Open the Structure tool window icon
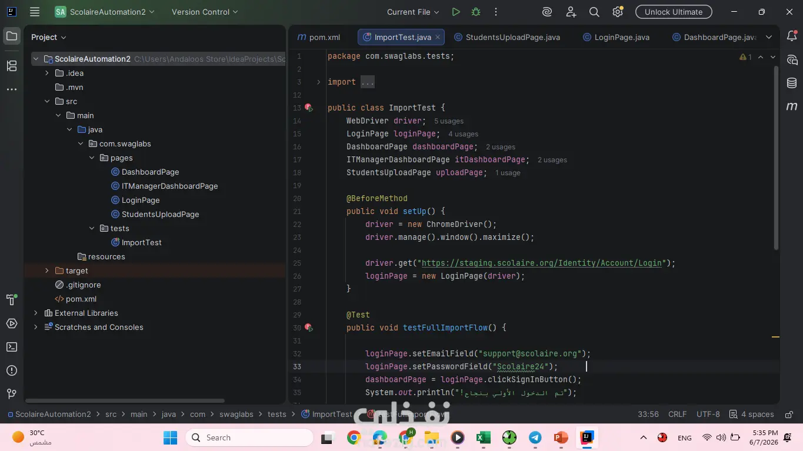Viewport: 803px width, 451px height. click(x=11, y=66)
